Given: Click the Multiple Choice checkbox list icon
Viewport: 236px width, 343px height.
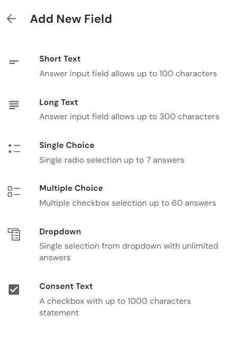Looking at the screenshot, I should coord(14,191).
